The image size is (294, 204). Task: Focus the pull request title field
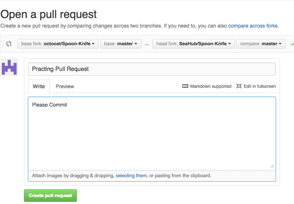click(152, 69)
